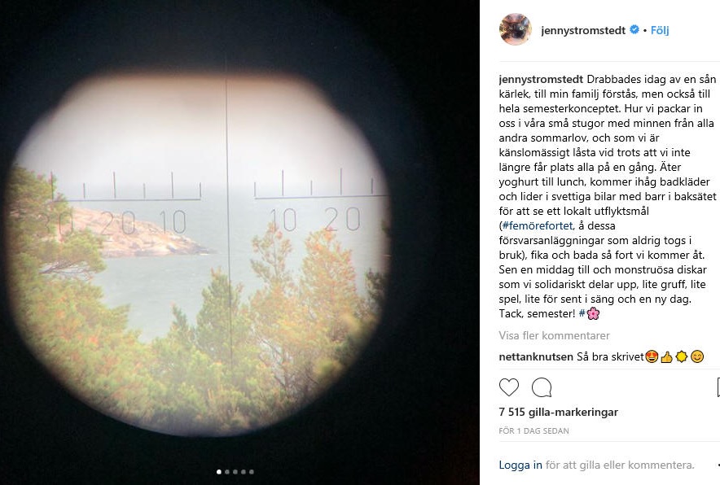Click the bookmark icon at right edge

[718, 387]
